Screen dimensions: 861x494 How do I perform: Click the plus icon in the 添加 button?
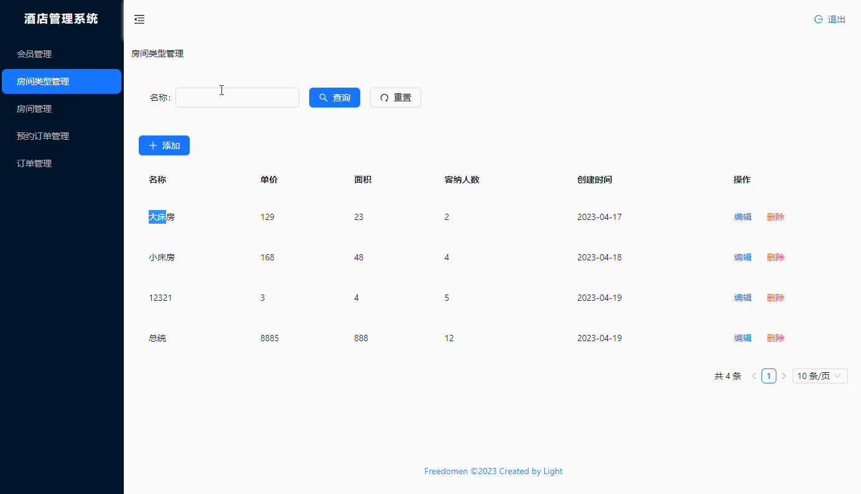pos(153,145)
